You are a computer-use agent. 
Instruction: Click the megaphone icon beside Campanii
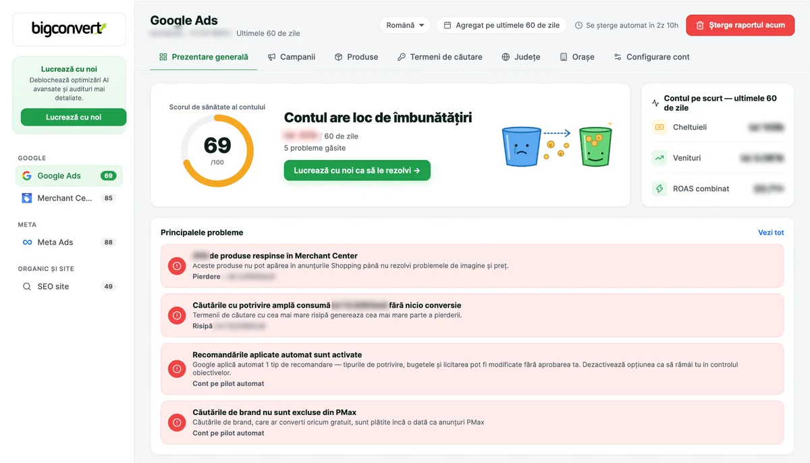tap(271, 57)
